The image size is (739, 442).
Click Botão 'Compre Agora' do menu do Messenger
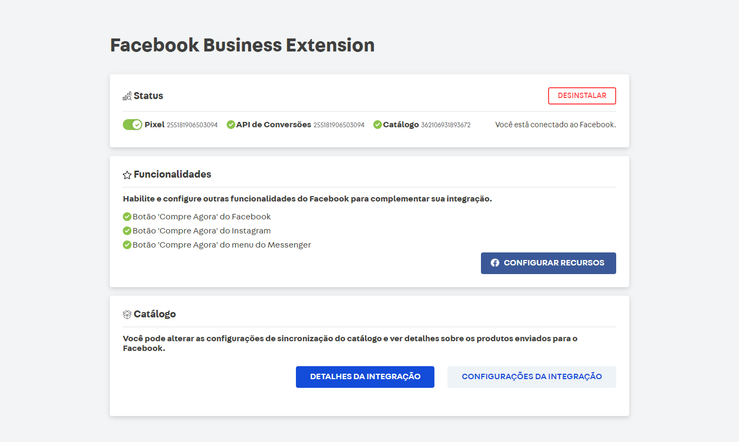[x=222, y=245]
